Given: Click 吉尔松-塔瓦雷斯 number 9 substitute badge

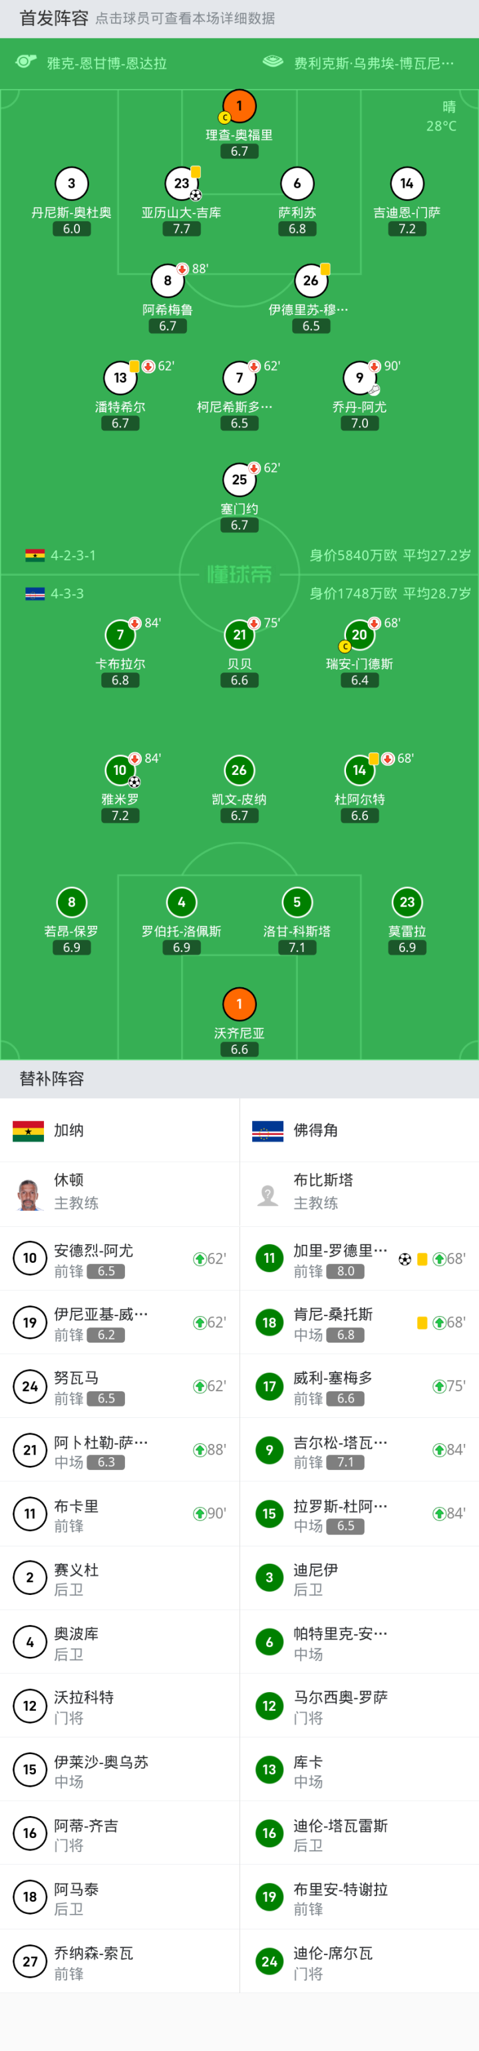Looking at the screenshot, I should pyautogui.click(x=269, y=1450).
